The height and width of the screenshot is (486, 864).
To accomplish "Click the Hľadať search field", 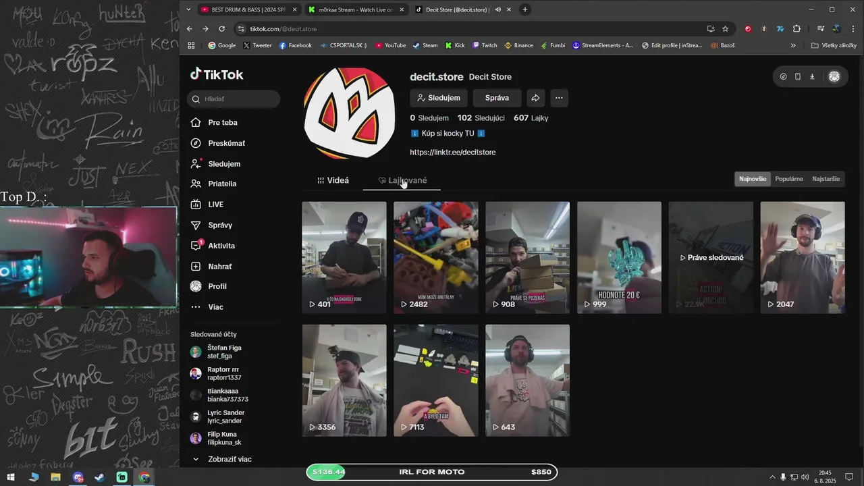I will click(234, 99).
